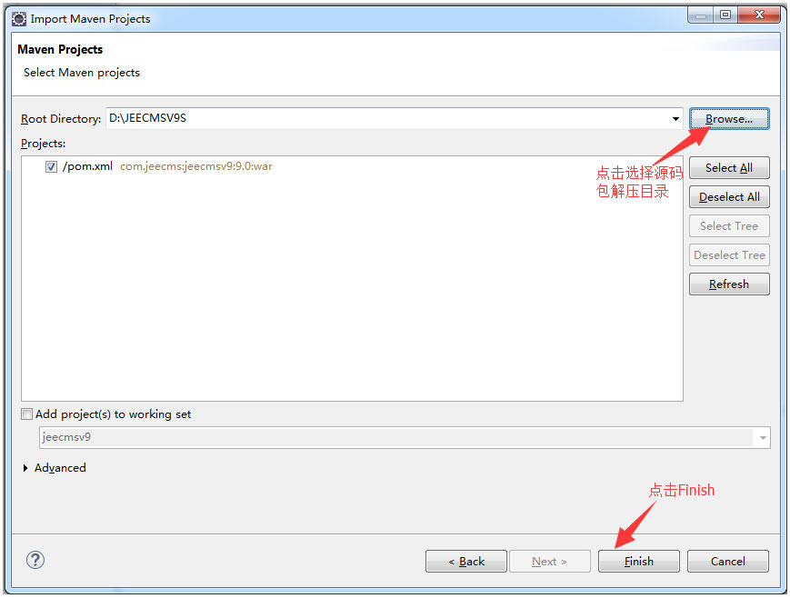Cancel the Maven import
The height and width of the screenshot is (598, 790).
pyautogui.click(x=727, y=562)
